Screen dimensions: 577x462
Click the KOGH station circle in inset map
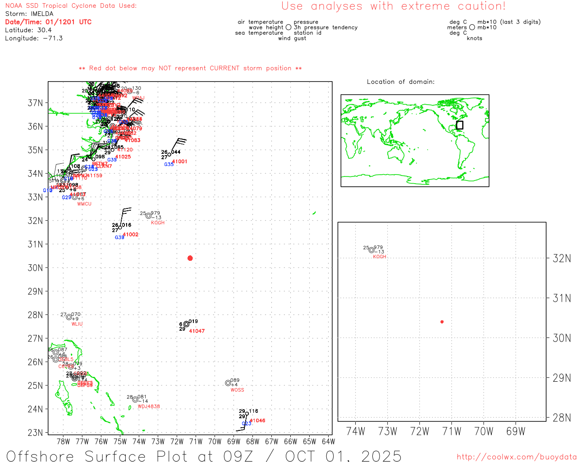tap(371, 250)
